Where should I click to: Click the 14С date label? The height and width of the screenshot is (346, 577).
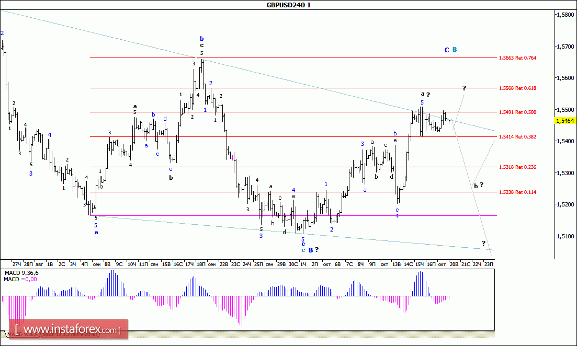tap(408, 264)
